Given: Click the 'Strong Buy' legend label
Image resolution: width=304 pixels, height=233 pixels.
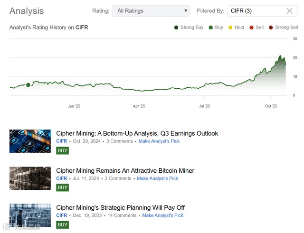Looking at the screenshot, I should (192, 28).
